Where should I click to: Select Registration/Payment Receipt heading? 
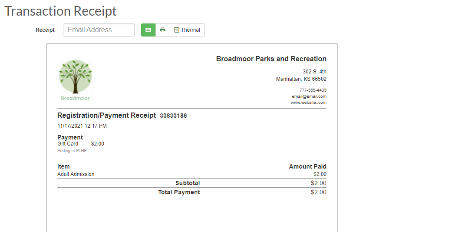point(106,116)
